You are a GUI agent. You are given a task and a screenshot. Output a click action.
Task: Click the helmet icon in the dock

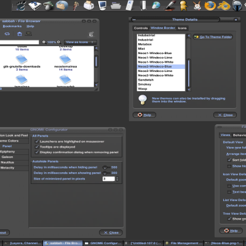click(237, 6)
